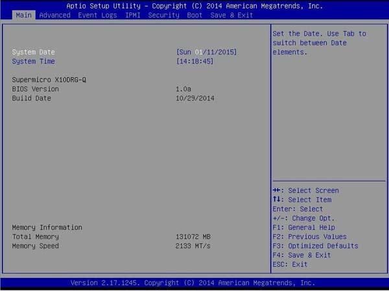The image size is (389, 291).
Task: Open the IPMI tab
Action: tap(133, 15)
